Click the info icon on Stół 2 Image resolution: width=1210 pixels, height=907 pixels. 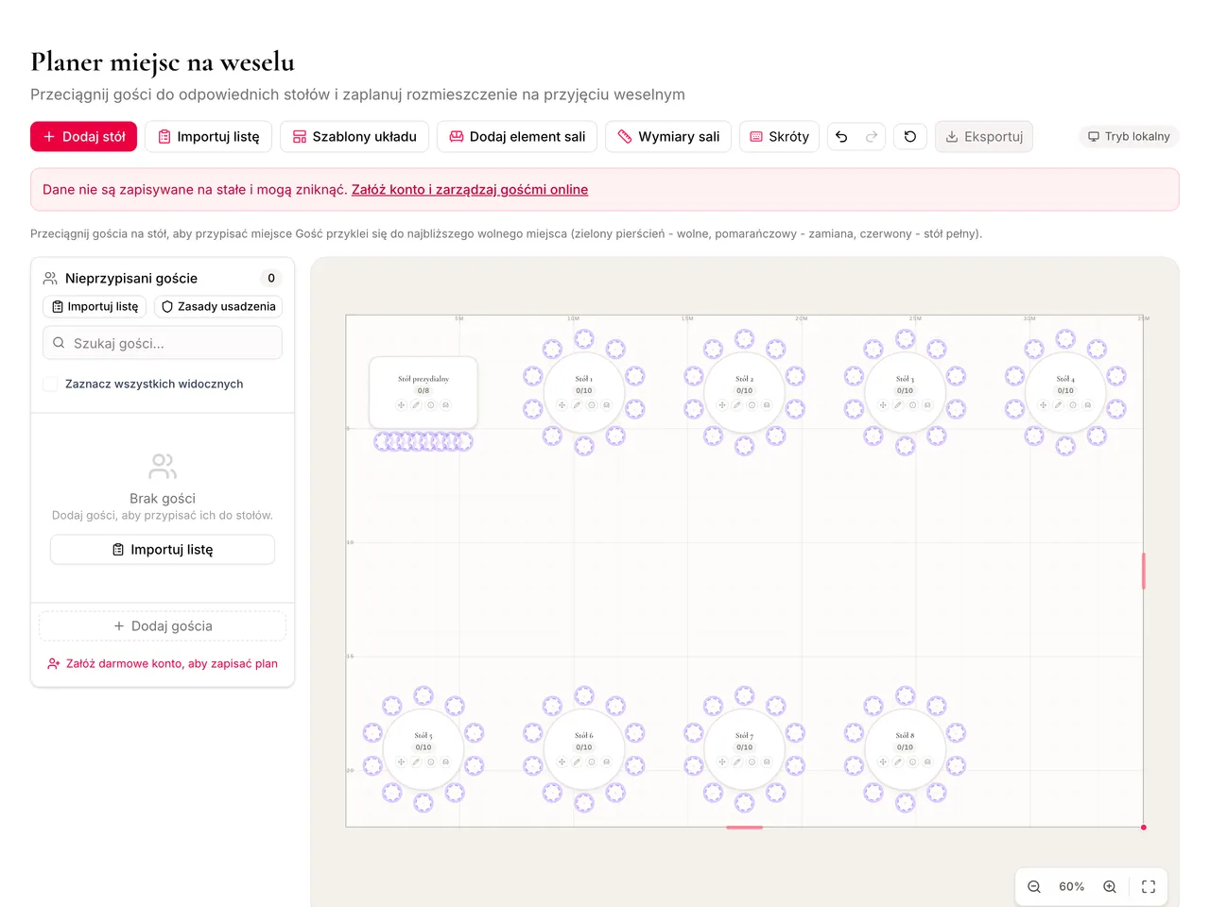tap(752, 405)
